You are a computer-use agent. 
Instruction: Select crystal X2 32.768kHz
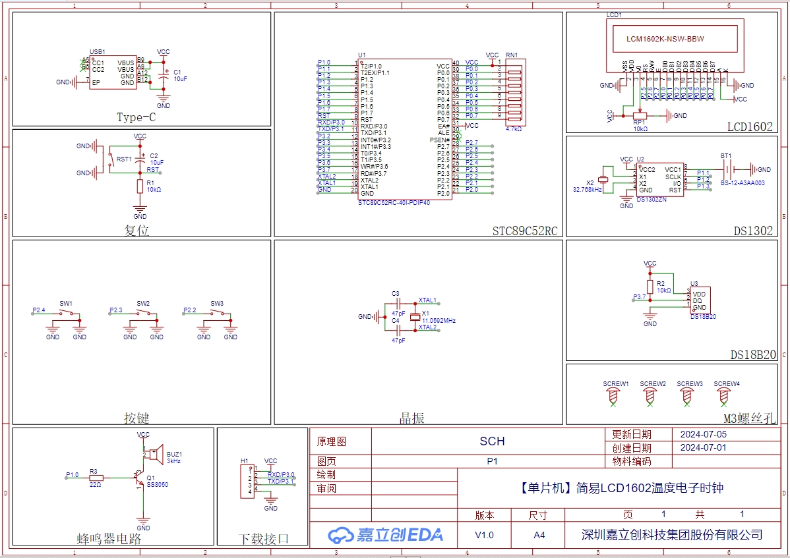click(x=603, y=180)
